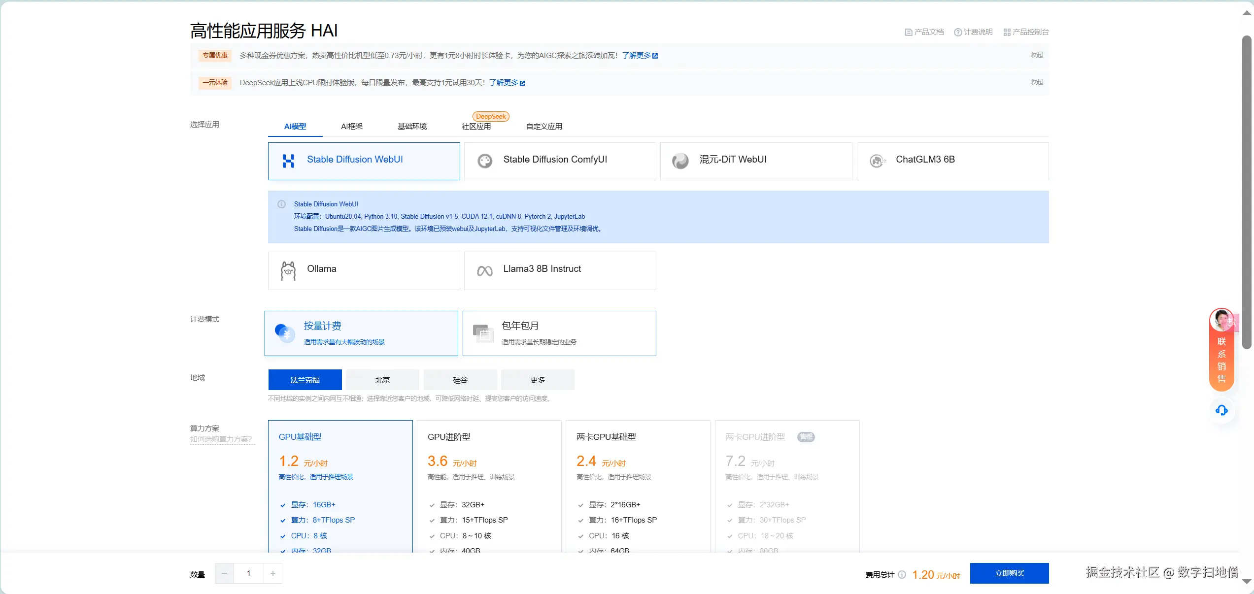Switch to the AI框架 tab

pos(352,127)
